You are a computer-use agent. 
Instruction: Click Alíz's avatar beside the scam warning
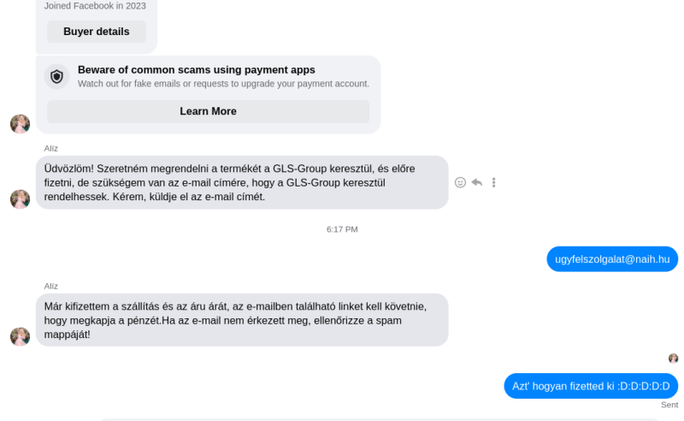20,124
